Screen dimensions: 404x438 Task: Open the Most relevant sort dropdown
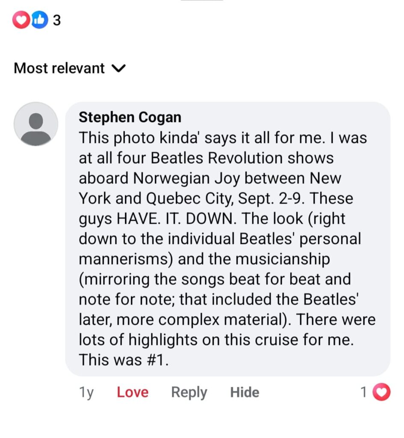[x=59, y=68]
